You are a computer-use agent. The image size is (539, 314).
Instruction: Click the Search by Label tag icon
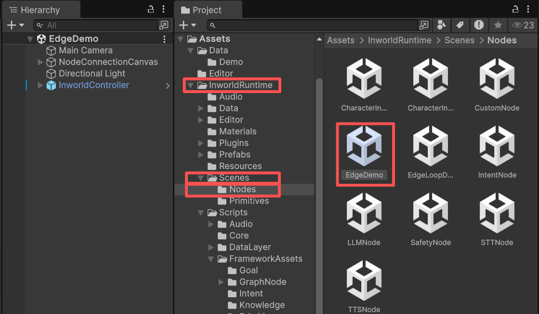[460, 25]
